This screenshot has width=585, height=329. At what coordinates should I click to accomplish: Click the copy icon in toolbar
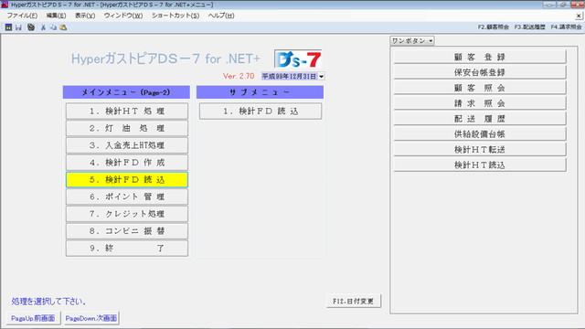(x=53, y=27)
